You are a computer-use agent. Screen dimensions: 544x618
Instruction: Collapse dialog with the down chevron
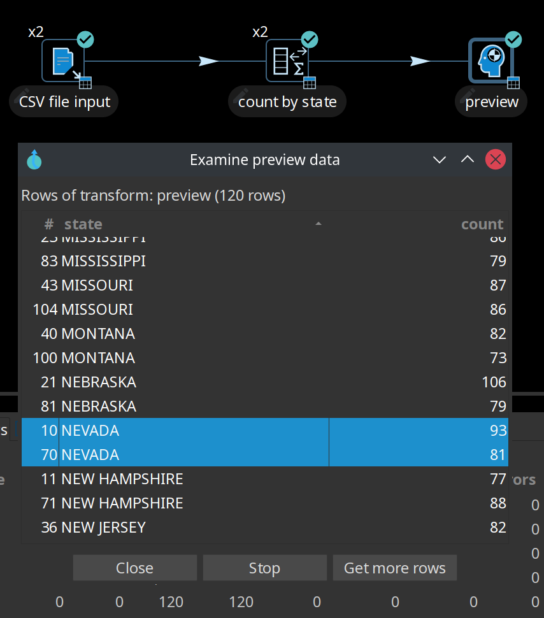tap(440, 160)
